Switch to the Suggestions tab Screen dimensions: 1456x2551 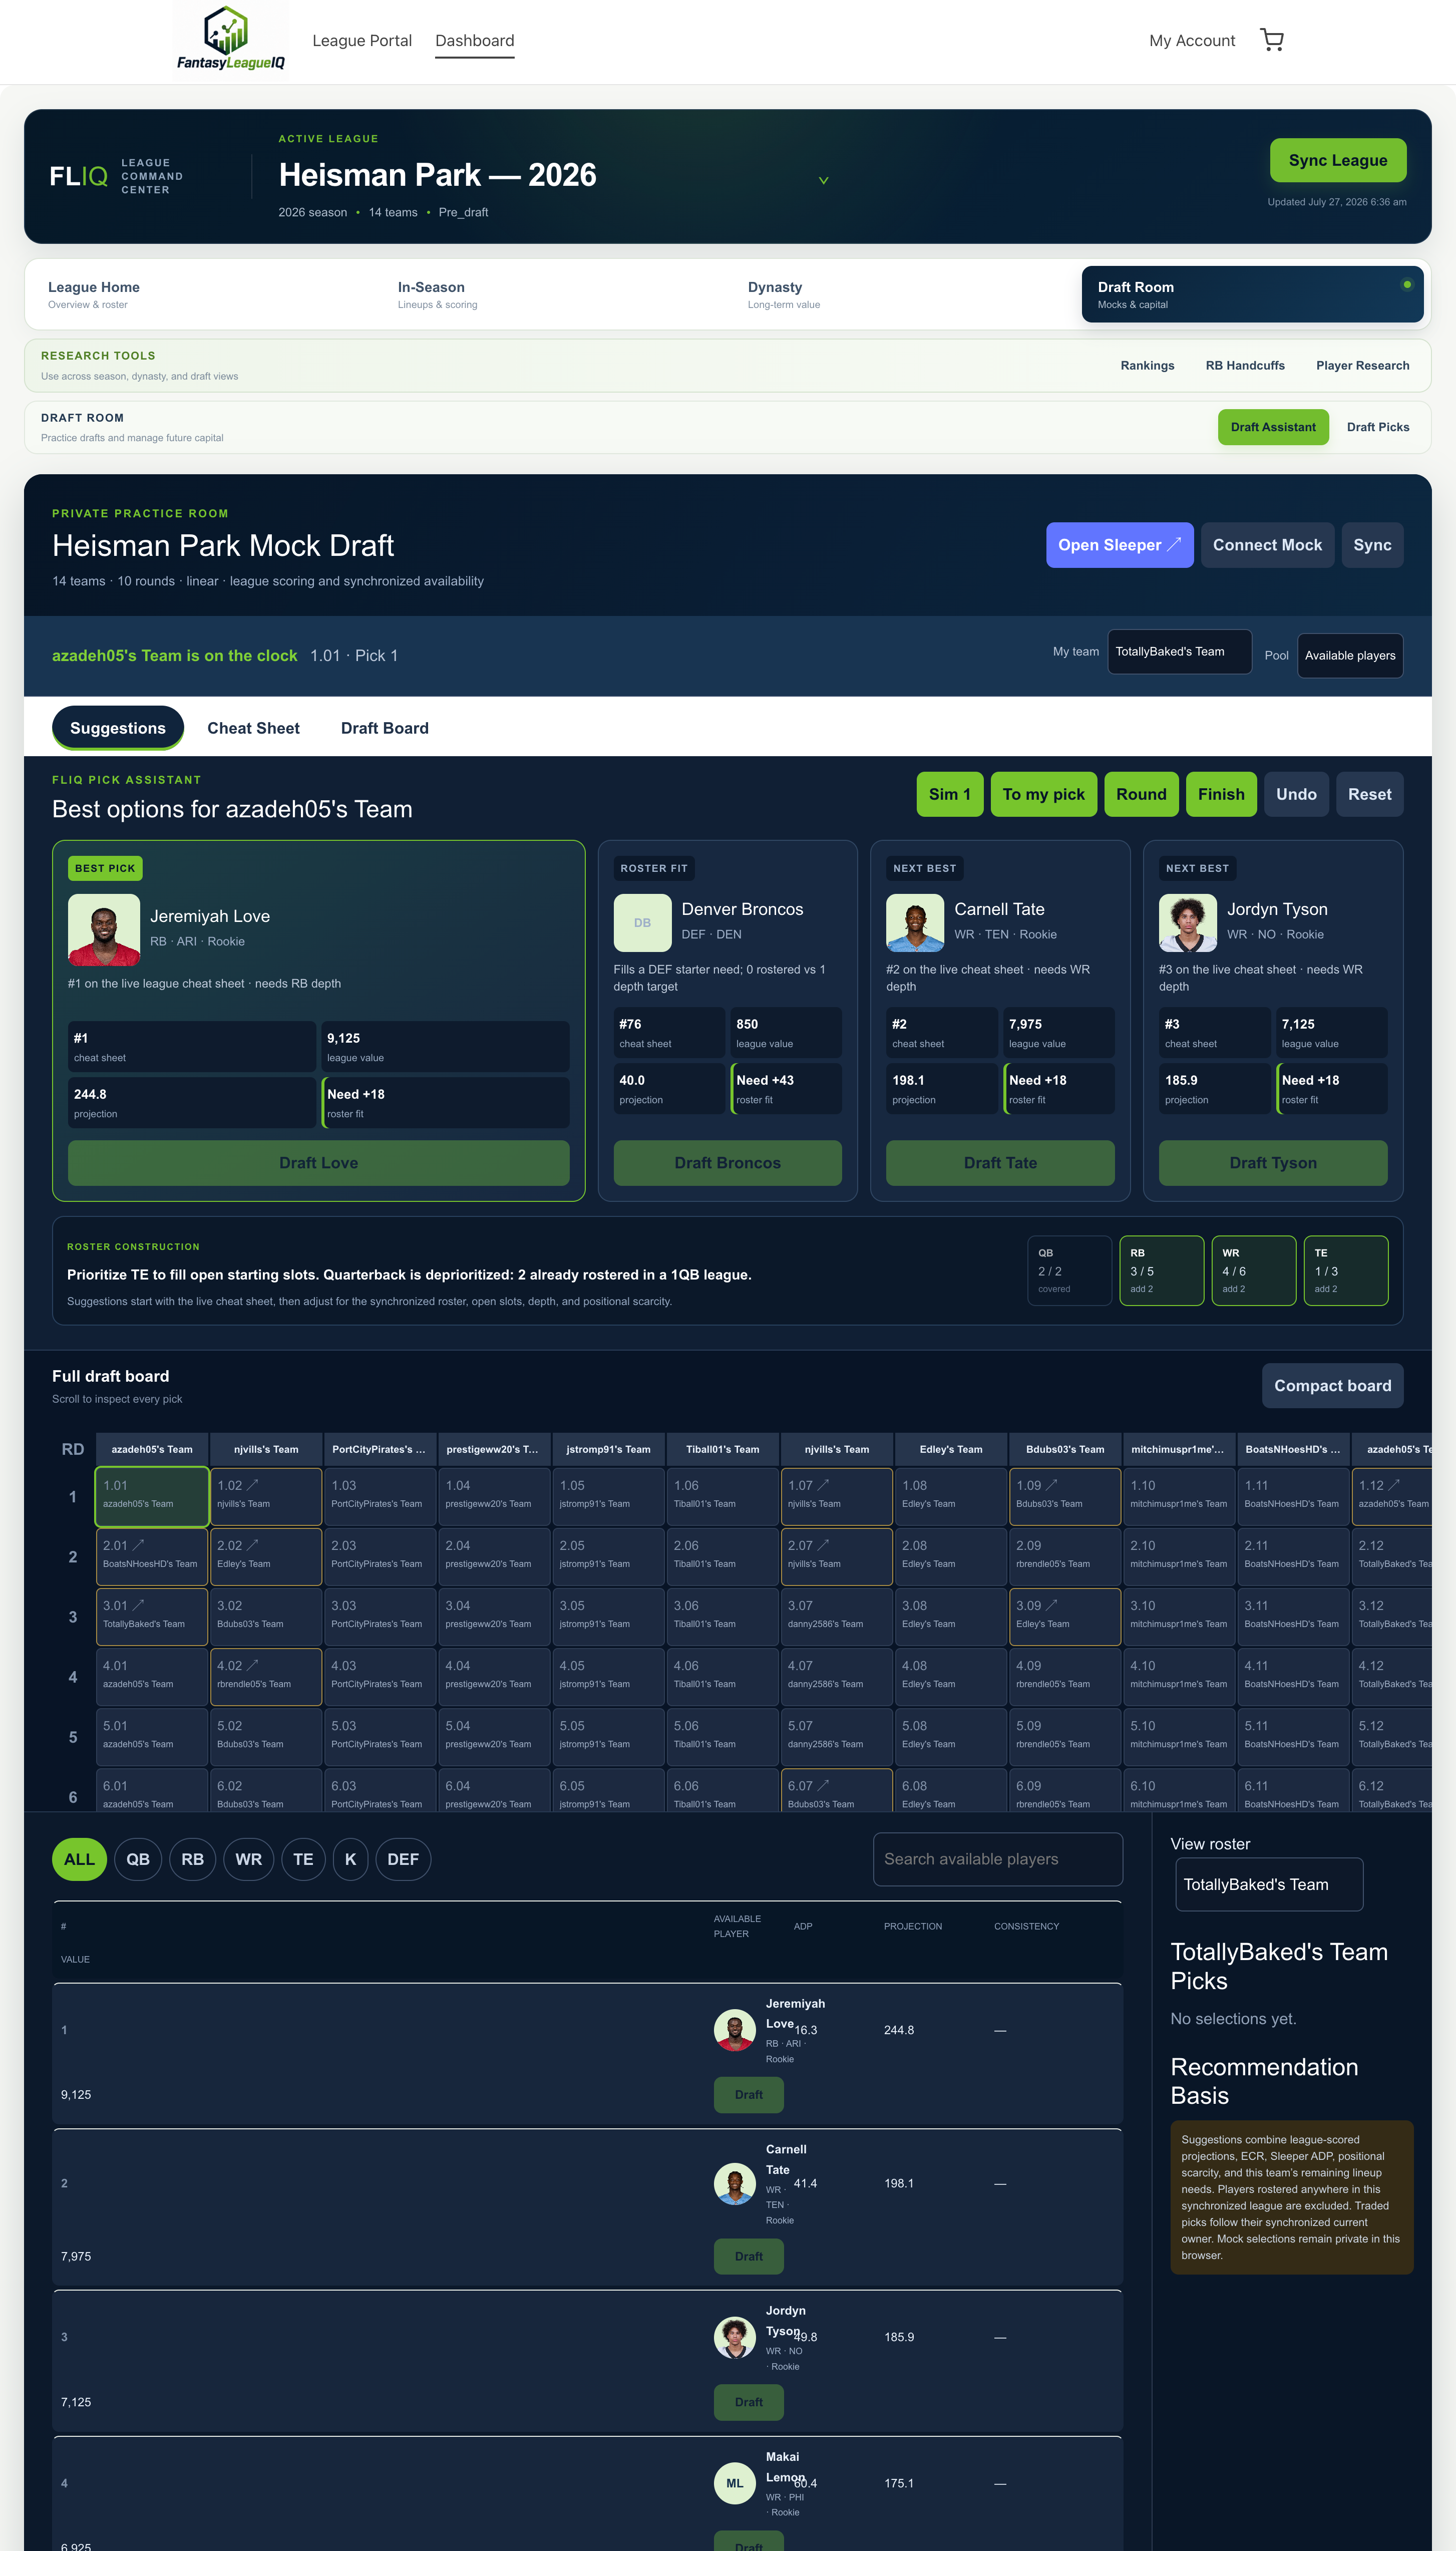pos(118,728)
